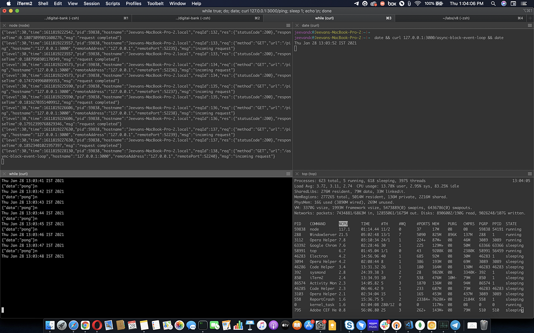The width and height of the screenshot is (534, 333).
Task: Open Skype from the dock
Action: [x=349, y=326]
